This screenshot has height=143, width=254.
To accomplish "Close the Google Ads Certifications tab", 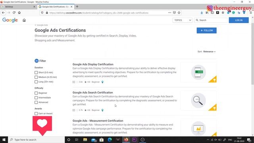I will tap(71, 7).
